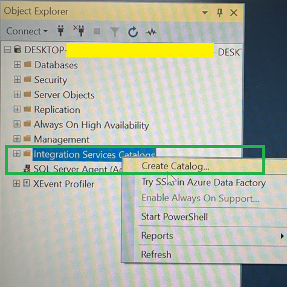Screen dimensions: 287x287
Task: Pin the Object Explorer panel
Action: coord(220,13)
